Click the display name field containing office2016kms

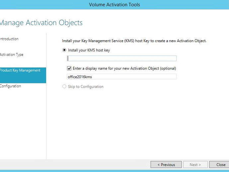coord(122,77)
